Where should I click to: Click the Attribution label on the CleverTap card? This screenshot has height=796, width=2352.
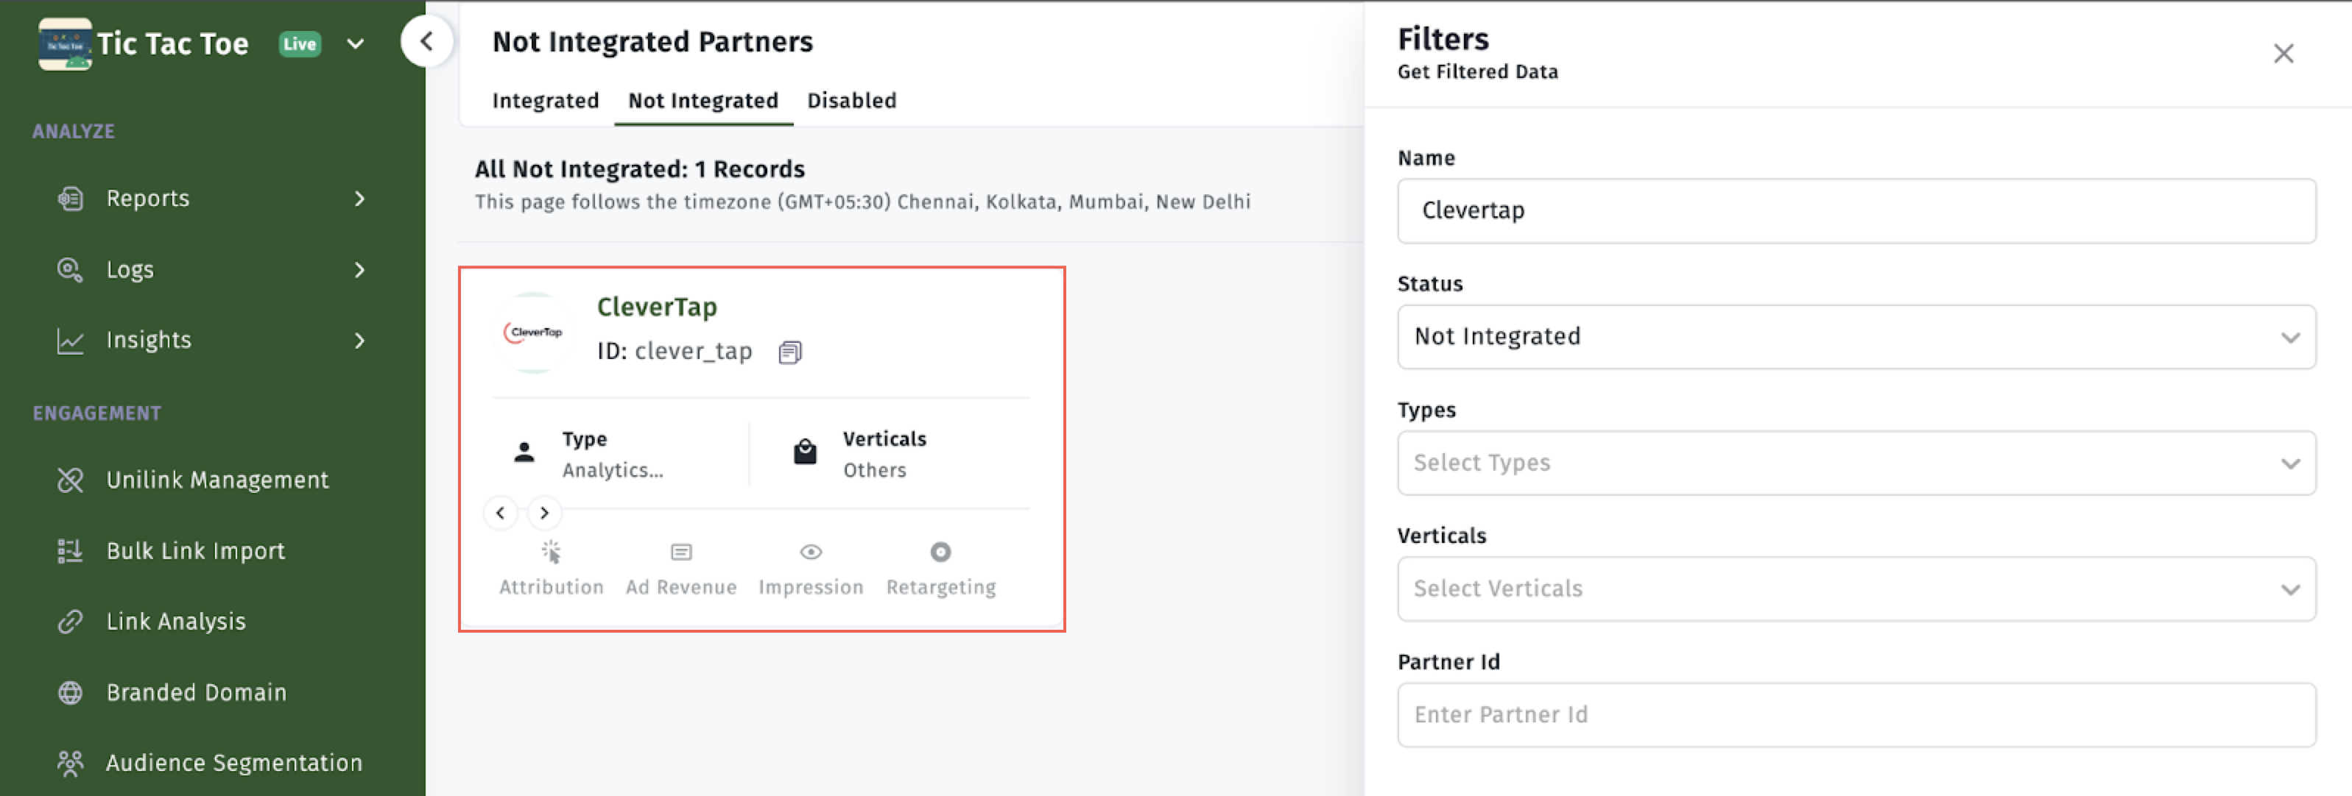[x=551, y=587]
